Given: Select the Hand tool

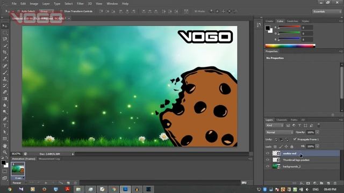Looking at the screenshot, I should click(x=5, y=146).
